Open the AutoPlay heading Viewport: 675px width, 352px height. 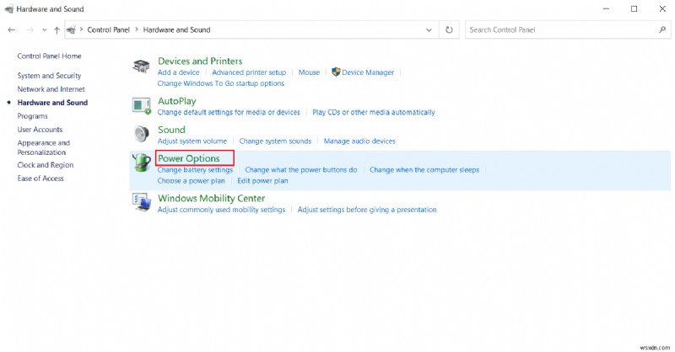click(x=177, y=101)
